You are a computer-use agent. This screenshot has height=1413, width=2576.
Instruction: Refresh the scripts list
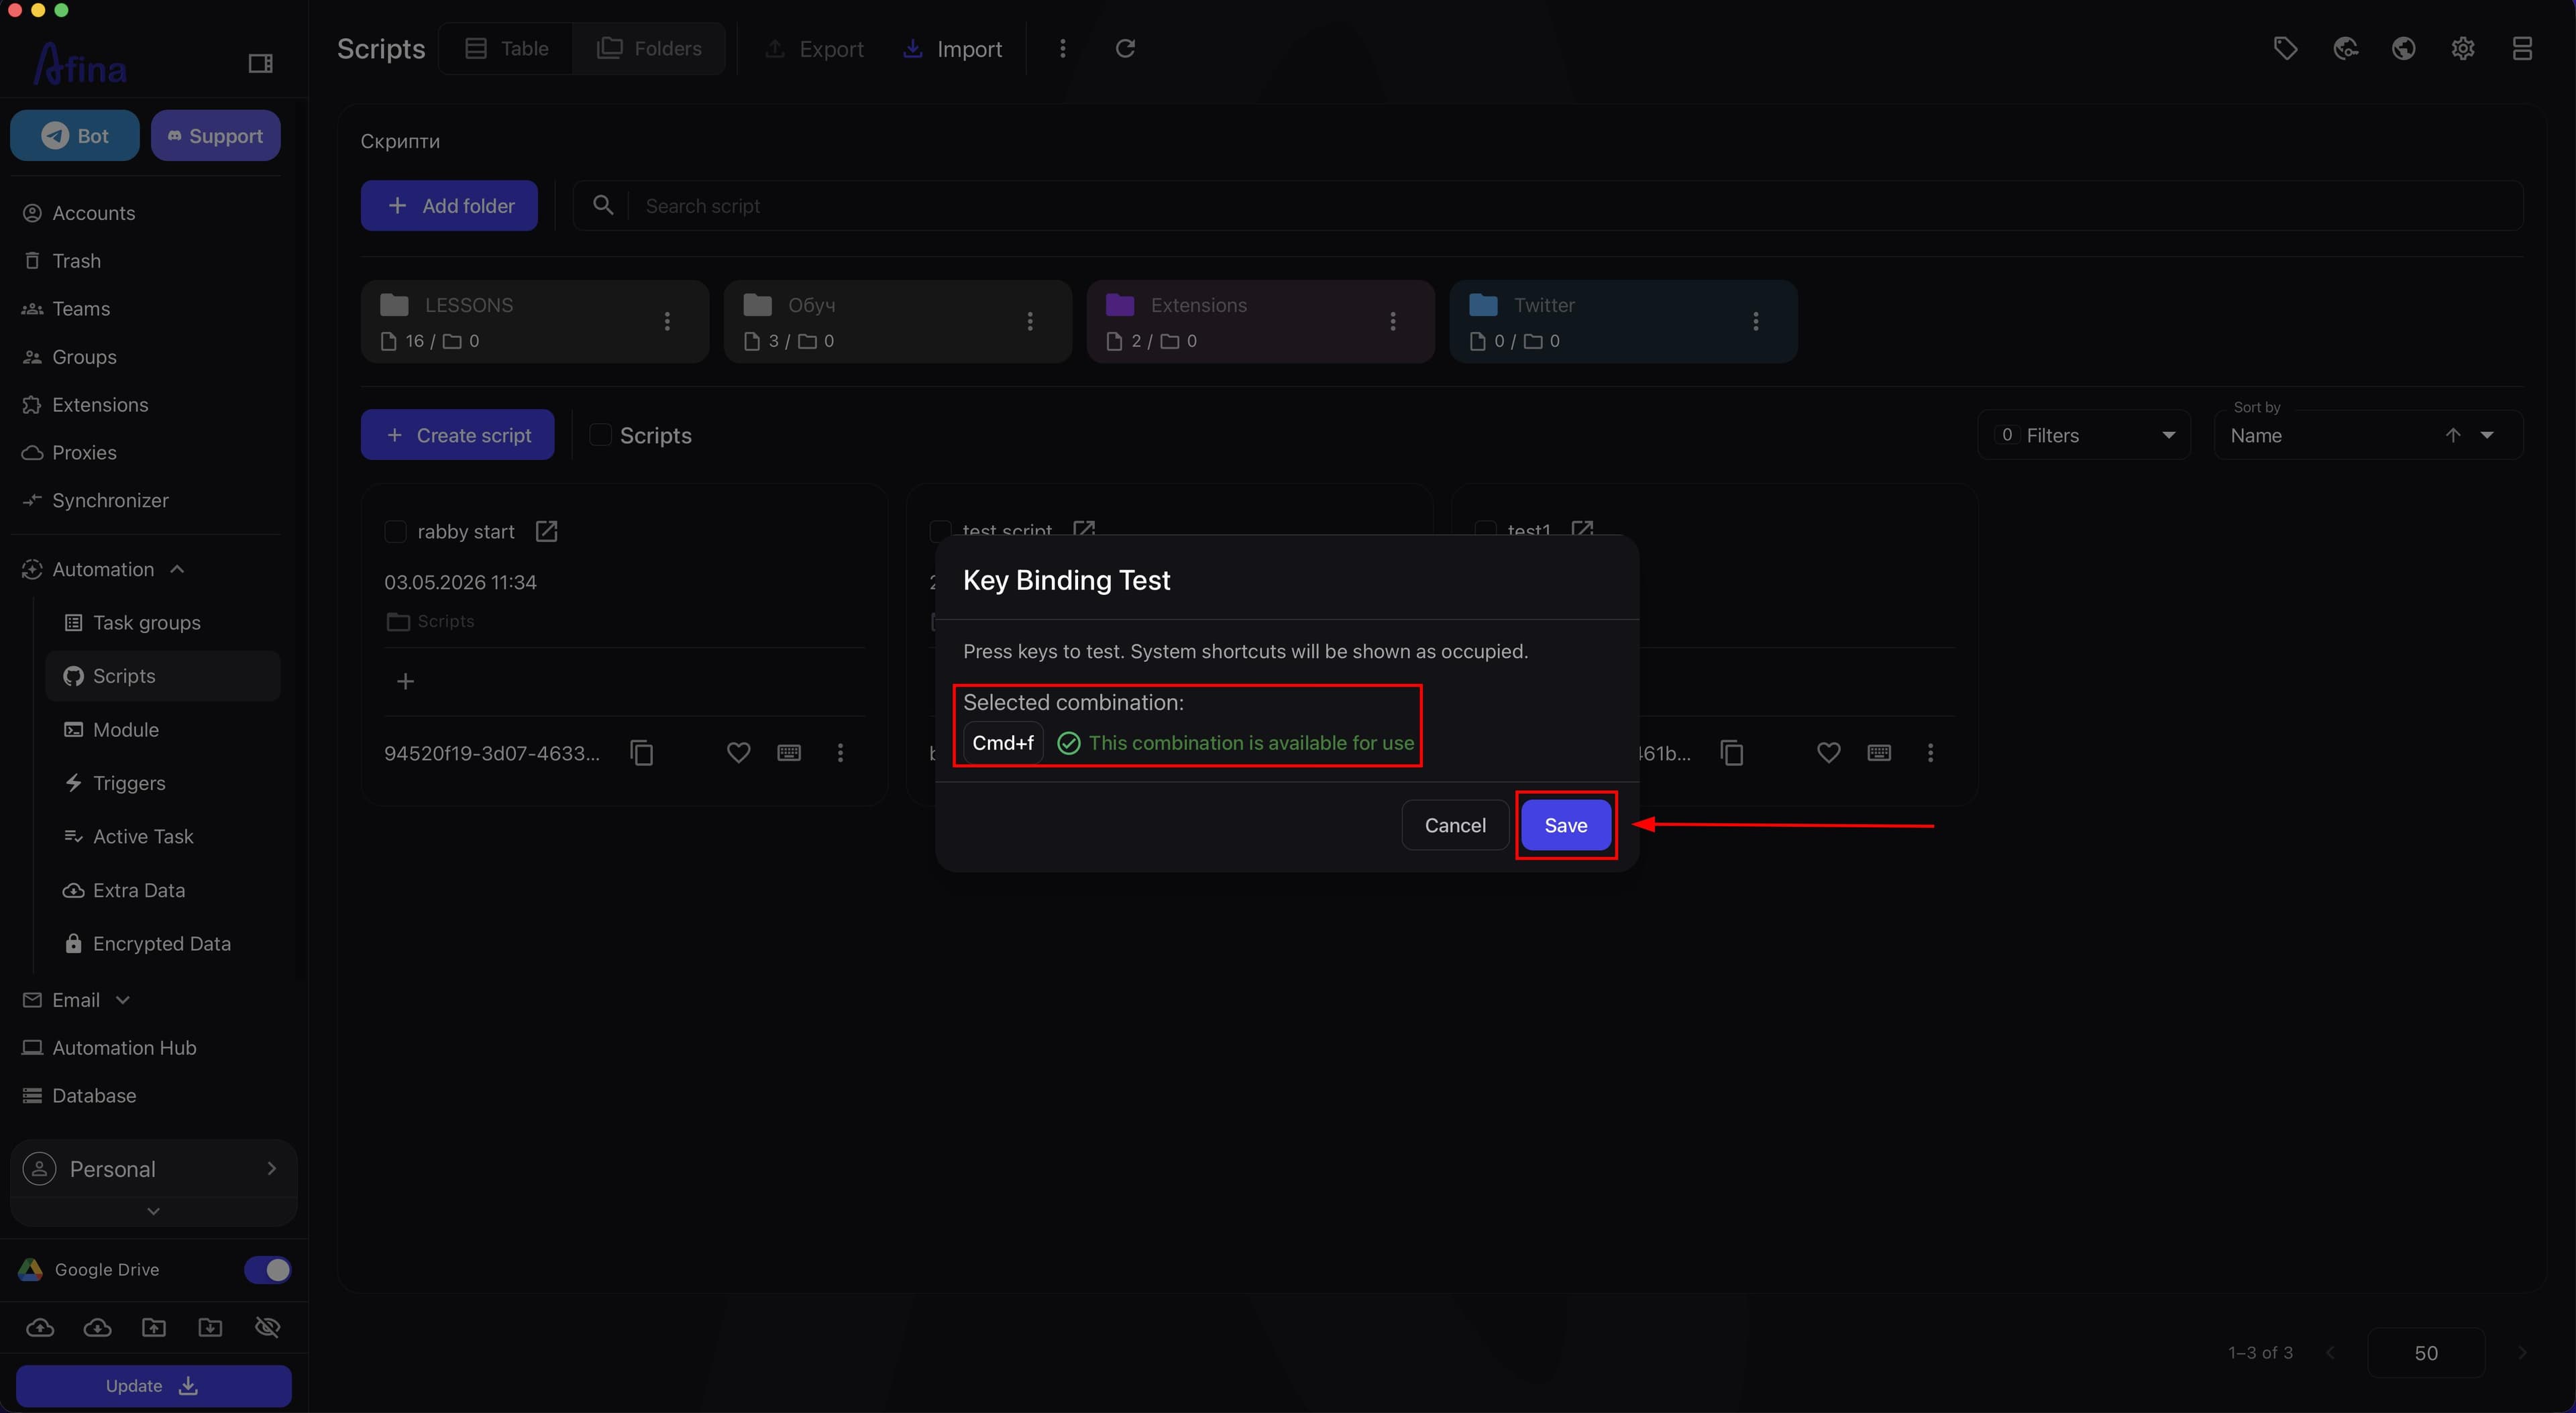pyautogui.click(x=1125, y=48)
